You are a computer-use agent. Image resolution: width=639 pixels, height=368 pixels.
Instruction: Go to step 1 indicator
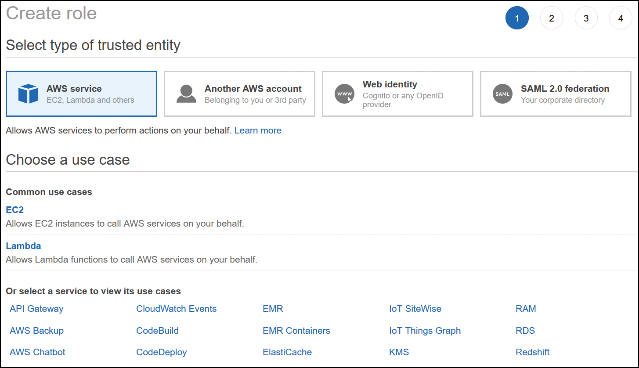pos(517,18)
